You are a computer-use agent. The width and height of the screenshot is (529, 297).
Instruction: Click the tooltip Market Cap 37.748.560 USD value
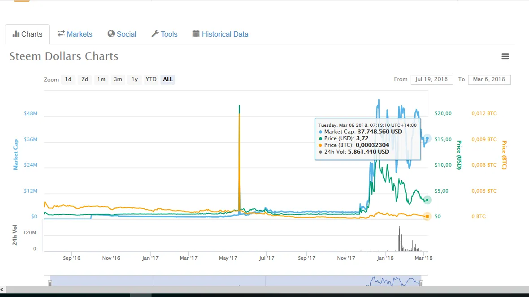(380, 131)
